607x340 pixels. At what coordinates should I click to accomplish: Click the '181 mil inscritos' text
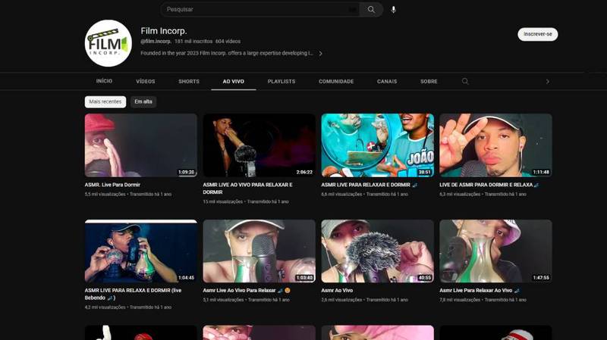[x=193, y=41]
